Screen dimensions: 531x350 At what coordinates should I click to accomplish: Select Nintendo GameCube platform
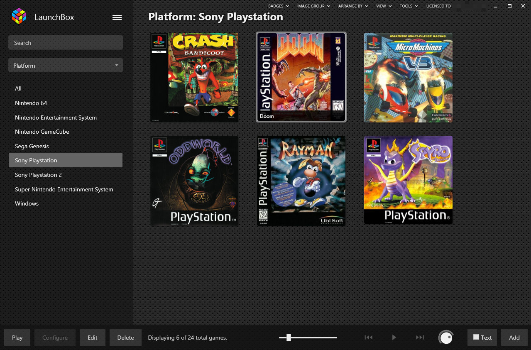coord(66,132)
